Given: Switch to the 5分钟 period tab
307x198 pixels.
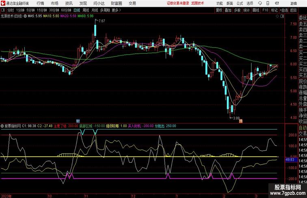Looking at the screenshot, I should (30, 10).
